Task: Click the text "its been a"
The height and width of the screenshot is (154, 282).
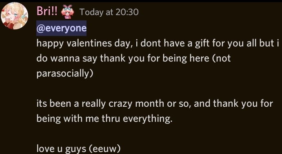Action: (58, 104)
